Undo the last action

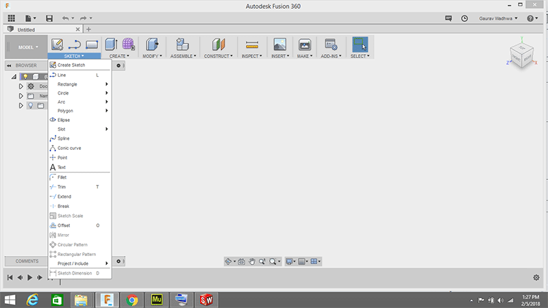pos(65,18)
